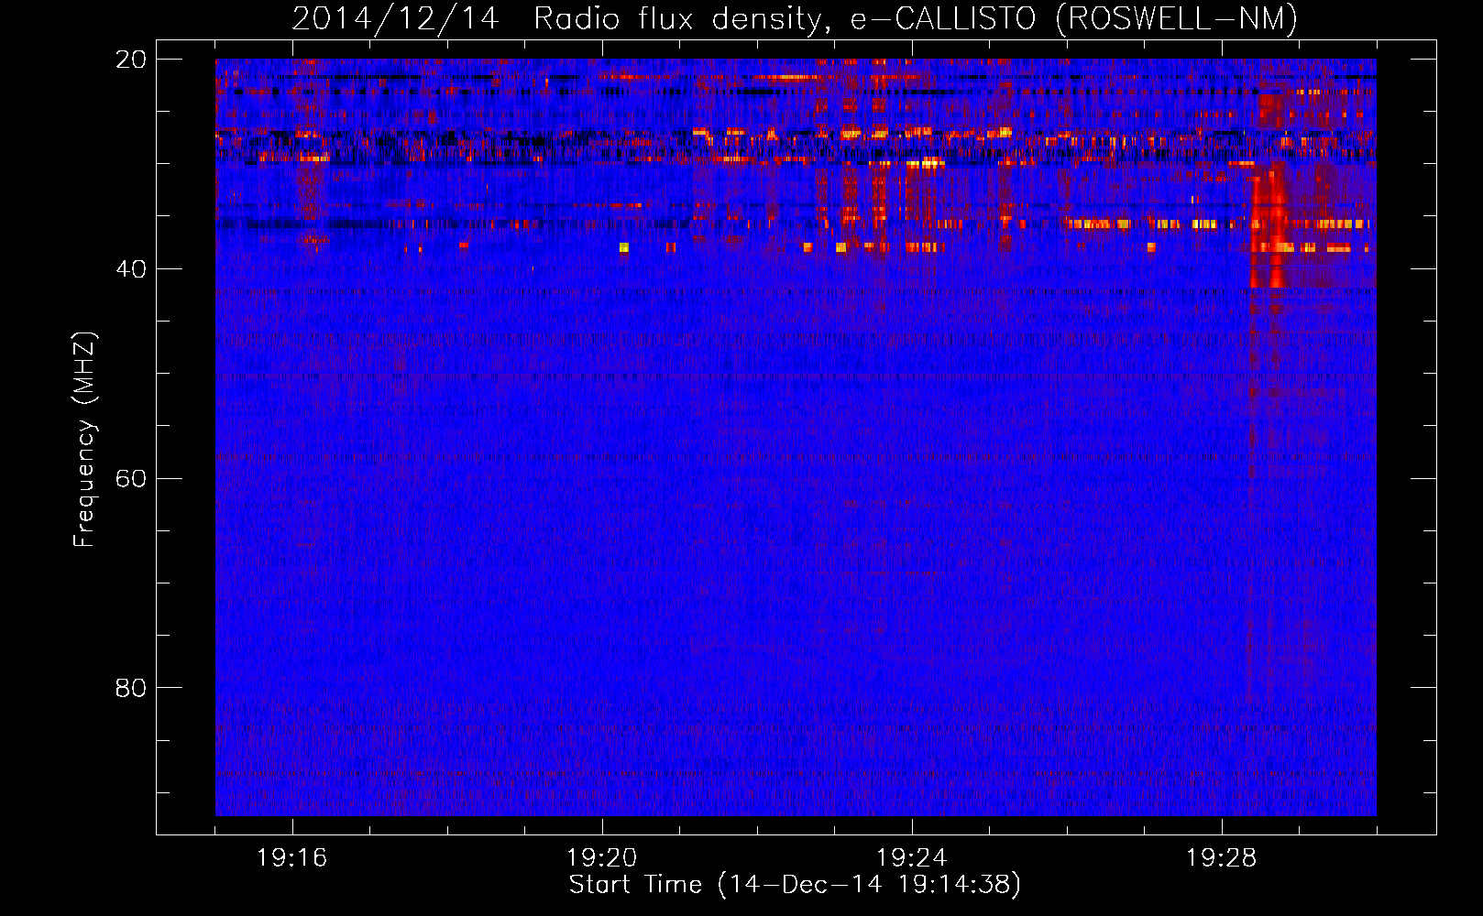Click the '60' frequency tick label
The height and width of the screenshot is (916, 1483).
point(130,479)
